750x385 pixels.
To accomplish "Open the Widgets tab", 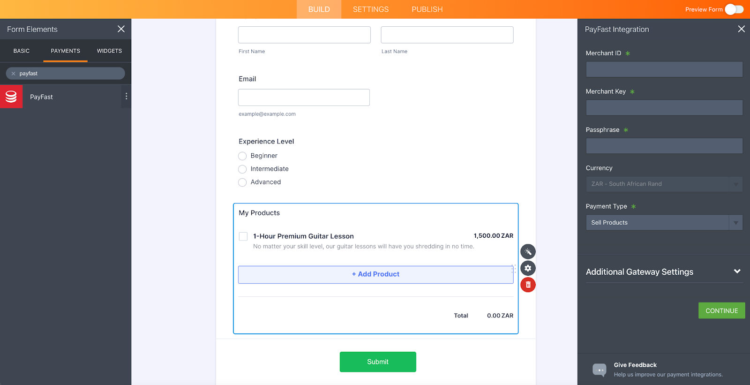I will click(x=109, y=51).
